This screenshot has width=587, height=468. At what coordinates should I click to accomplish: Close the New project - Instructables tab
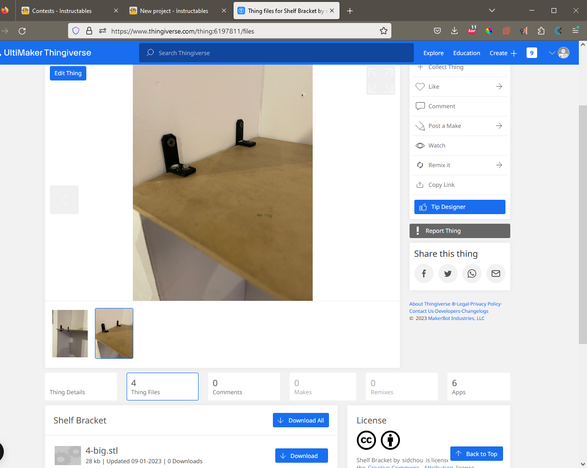pyautogui.click(x=223, y=11)
